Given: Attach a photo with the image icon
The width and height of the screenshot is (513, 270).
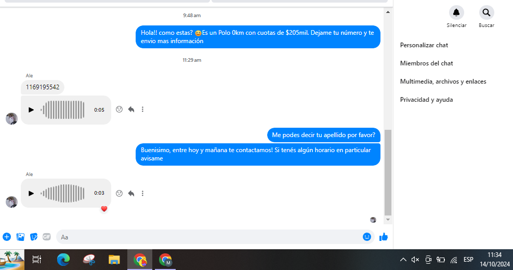Looking at the screenshot, I should coord(20,237).
